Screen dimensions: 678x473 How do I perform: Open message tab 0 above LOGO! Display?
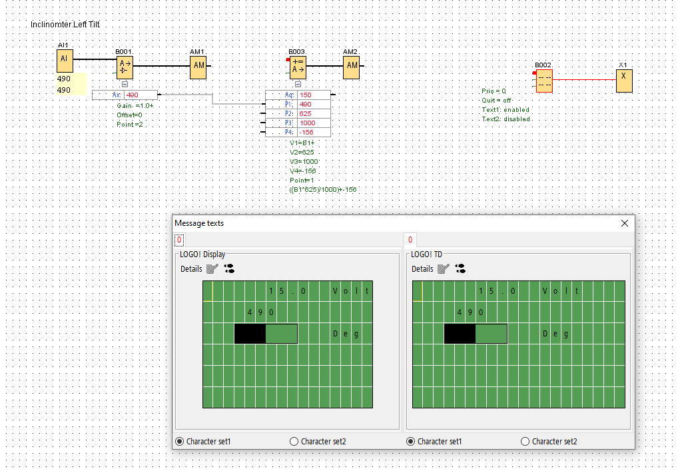pyautogui.click(x=179, y=240)
